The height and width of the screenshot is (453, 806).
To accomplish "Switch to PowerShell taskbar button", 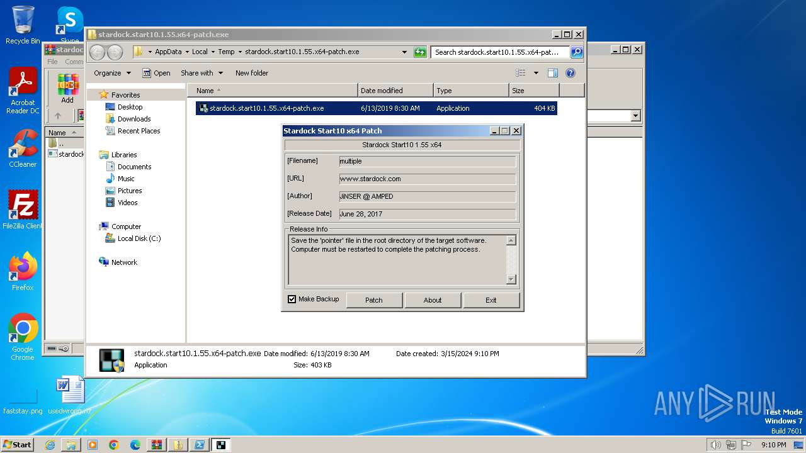I will pyautogui.click(x=200, y=445).
